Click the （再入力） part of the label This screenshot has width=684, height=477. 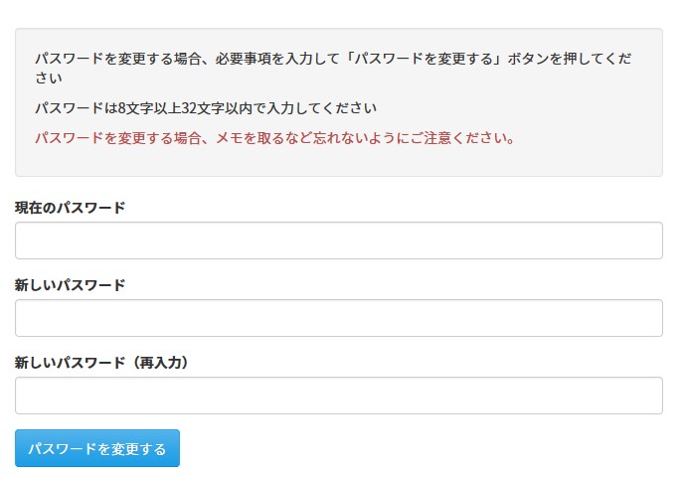[x=158, y=363]
